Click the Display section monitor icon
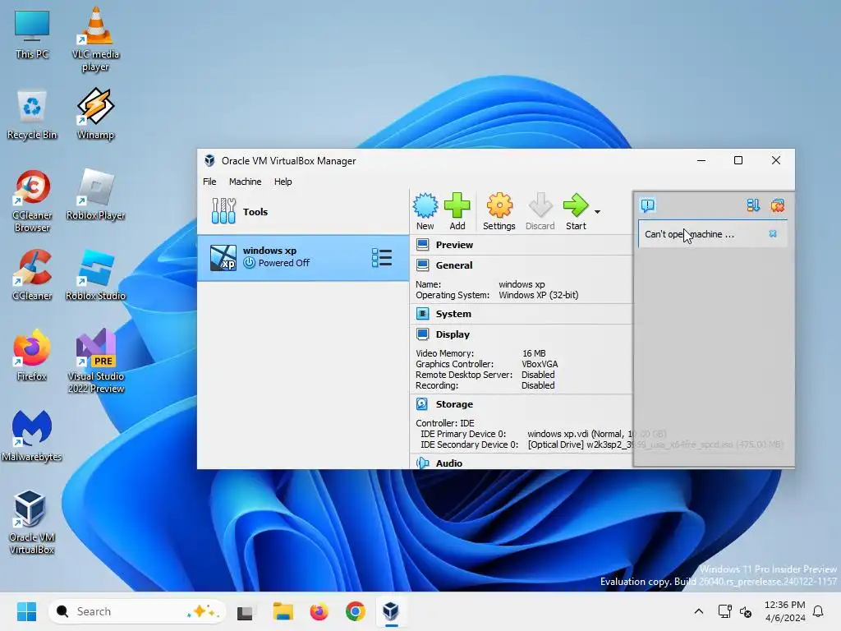Image resolution: width=841 pixels, height=631 pixels. (x=423, y=334)
